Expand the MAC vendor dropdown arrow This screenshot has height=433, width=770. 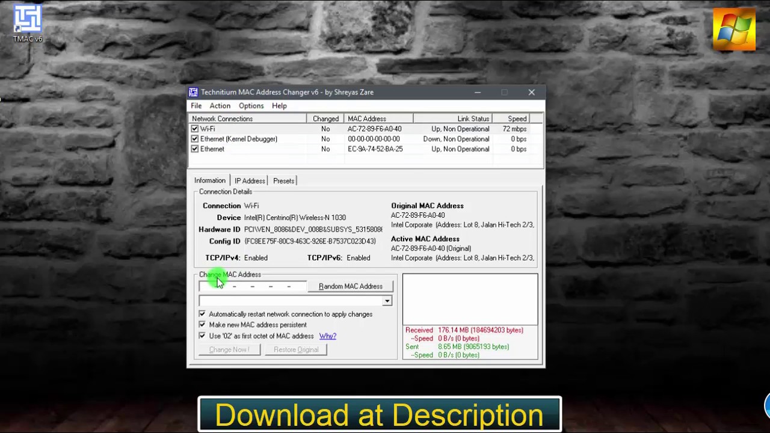(387, 301)
